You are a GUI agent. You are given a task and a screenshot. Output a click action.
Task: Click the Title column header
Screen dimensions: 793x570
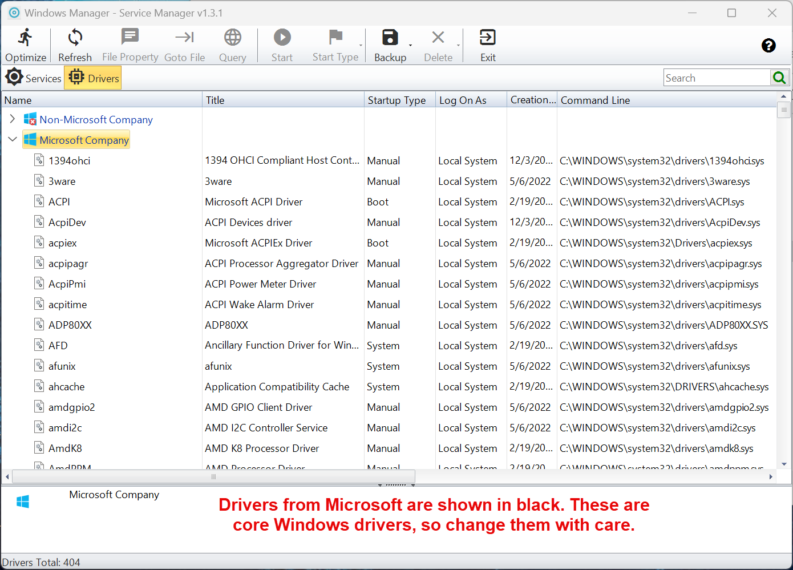(283, 100)
